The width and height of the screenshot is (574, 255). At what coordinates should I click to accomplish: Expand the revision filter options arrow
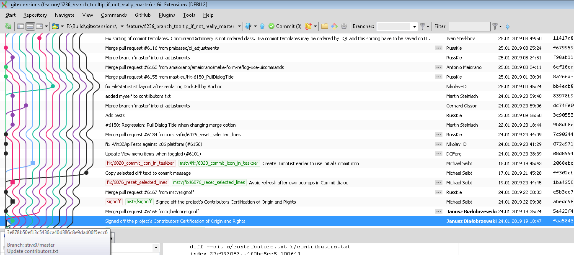501,26
